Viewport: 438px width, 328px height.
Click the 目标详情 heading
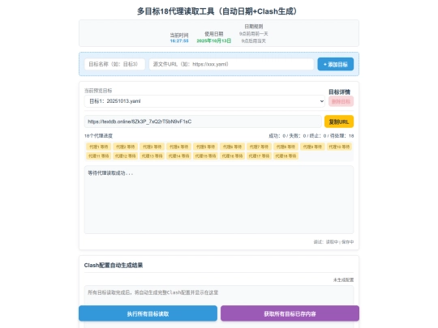(339, 92)
